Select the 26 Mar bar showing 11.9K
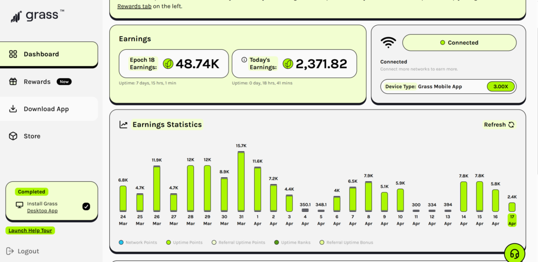 coord(157,189)
